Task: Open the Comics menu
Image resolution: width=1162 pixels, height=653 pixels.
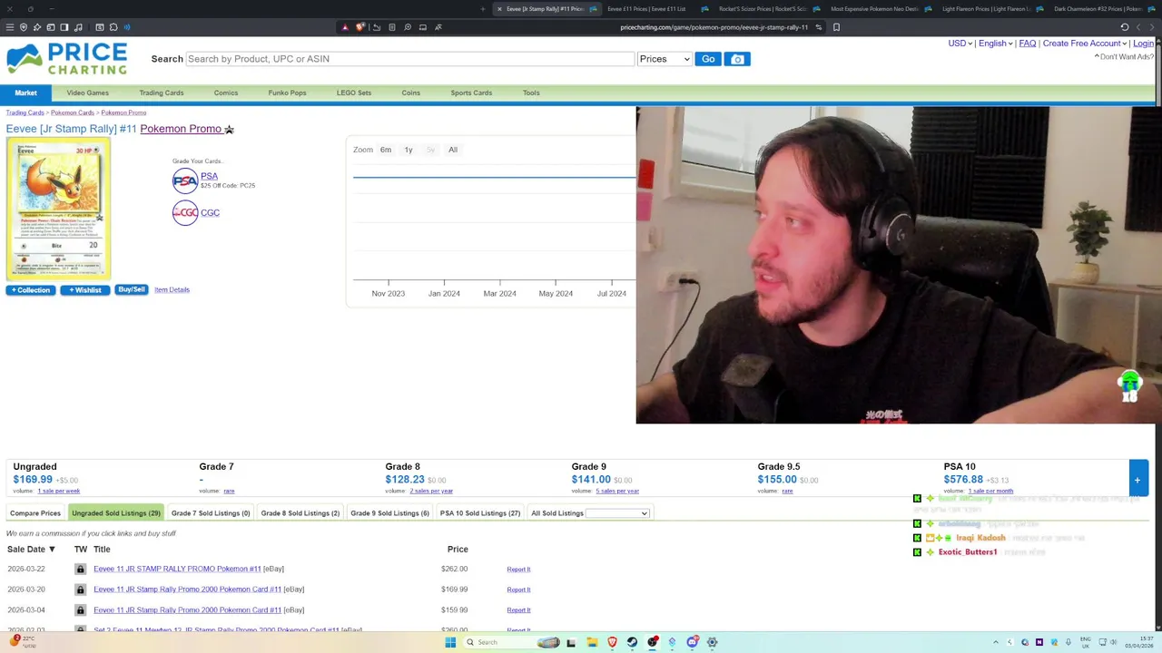Action: [x=226, y=93]
